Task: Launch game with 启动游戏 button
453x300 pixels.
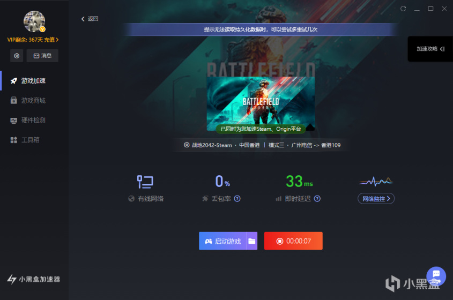Action: tap(222, 241)
